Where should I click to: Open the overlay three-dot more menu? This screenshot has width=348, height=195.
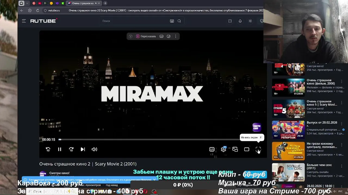pos(176,36)
